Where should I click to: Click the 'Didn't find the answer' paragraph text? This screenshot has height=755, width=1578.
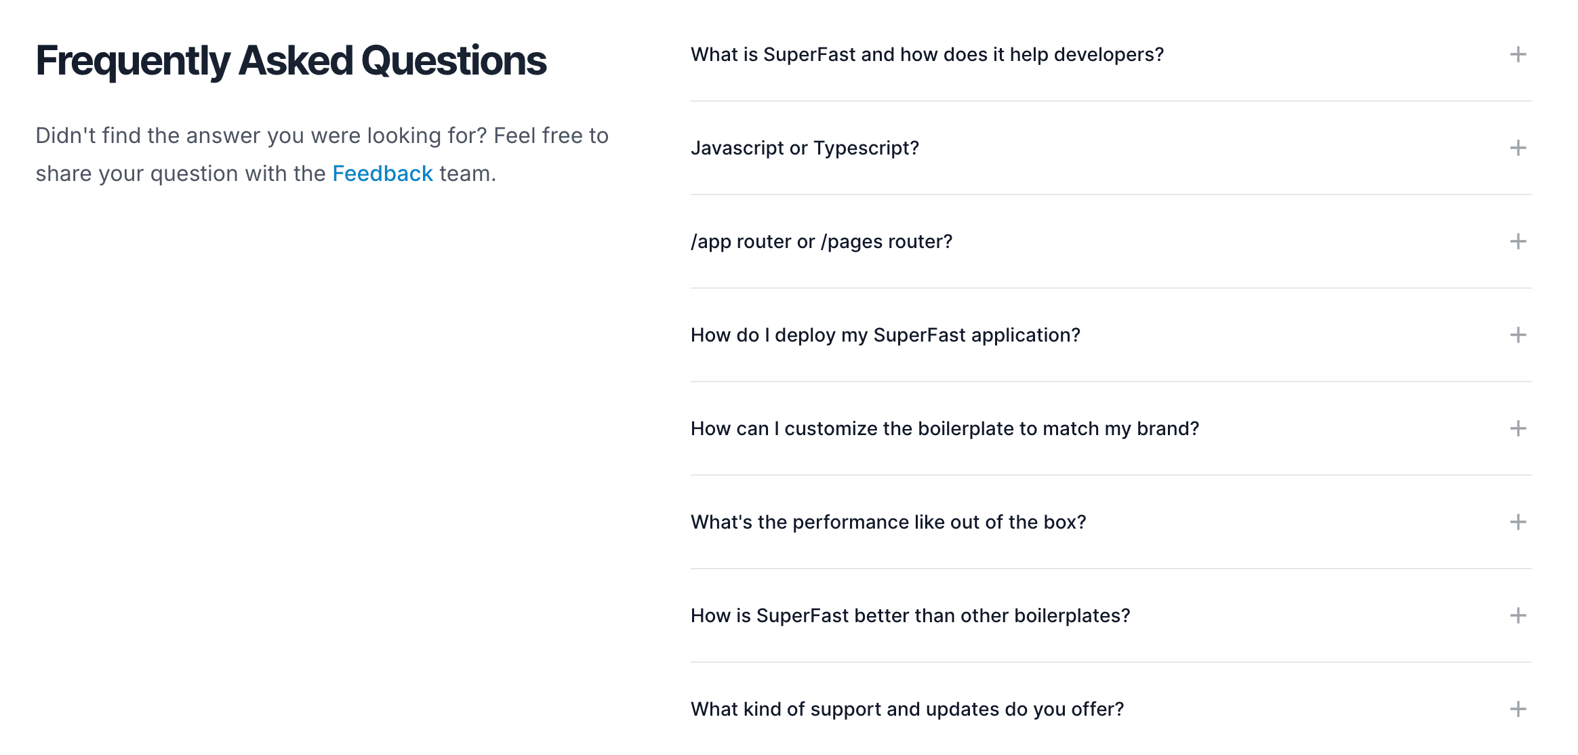[322, 155]
